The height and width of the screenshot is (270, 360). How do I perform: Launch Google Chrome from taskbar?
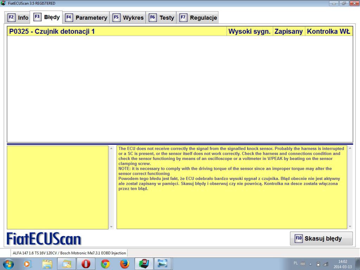[105, 264]
